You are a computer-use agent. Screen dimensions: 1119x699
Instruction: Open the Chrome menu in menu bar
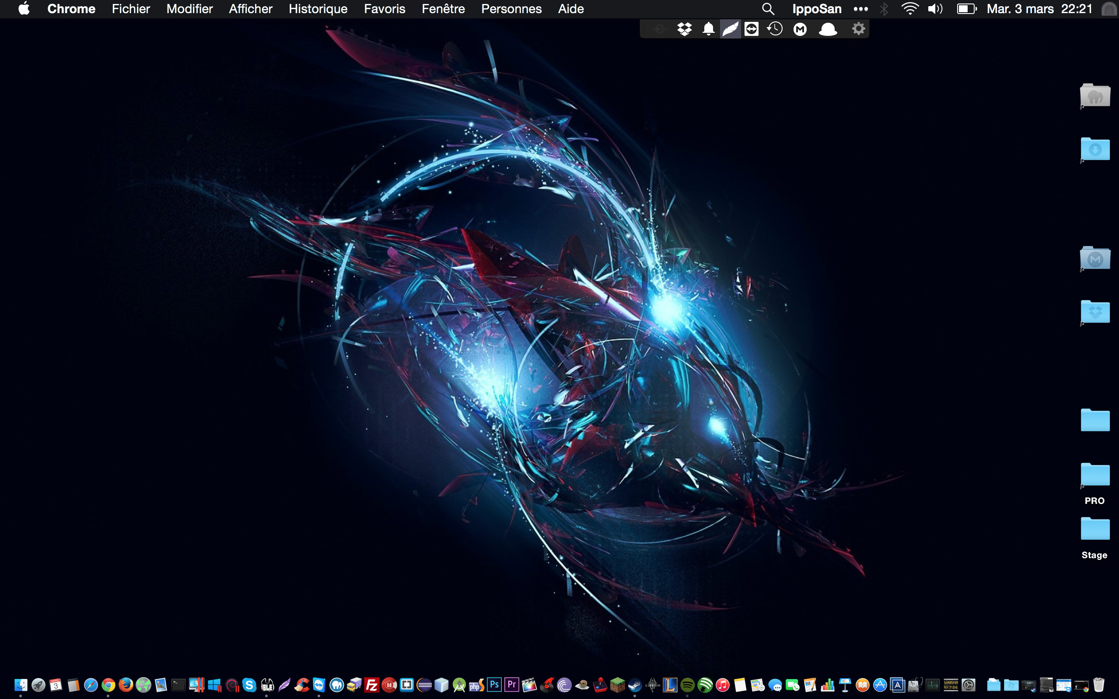(x=71, y=9)
